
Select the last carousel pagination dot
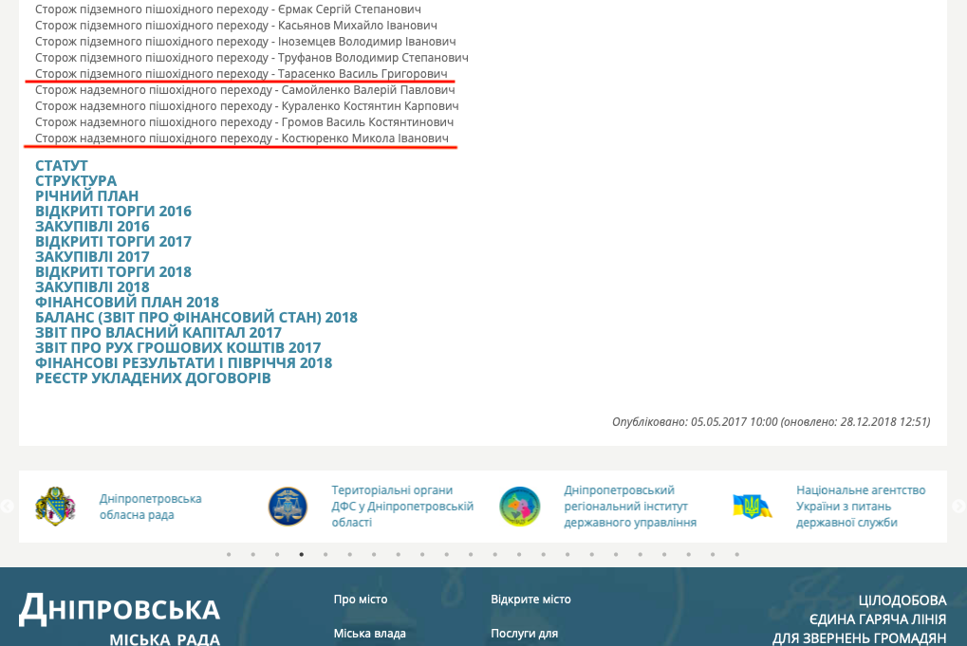click(736, 554)
